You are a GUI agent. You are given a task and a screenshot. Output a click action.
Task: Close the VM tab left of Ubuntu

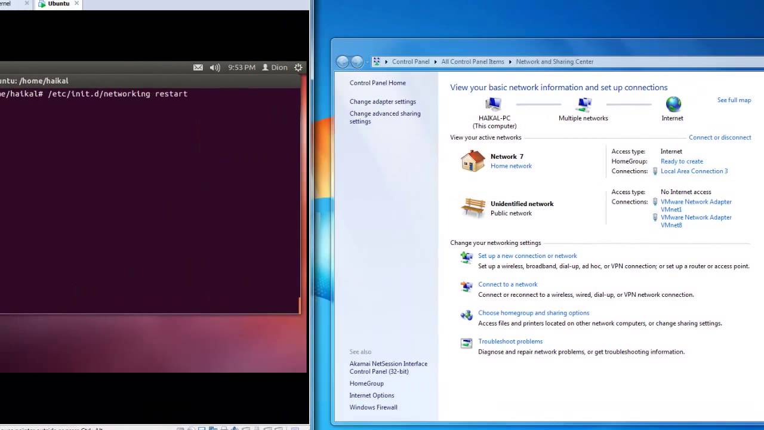click(26, 4)
